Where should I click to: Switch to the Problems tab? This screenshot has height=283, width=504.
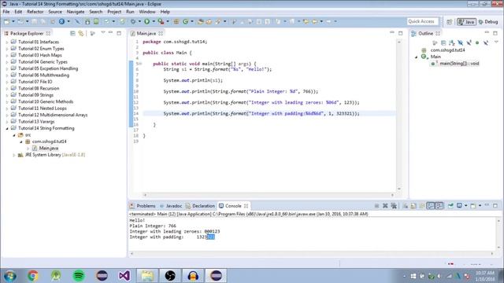pos(143,206)
